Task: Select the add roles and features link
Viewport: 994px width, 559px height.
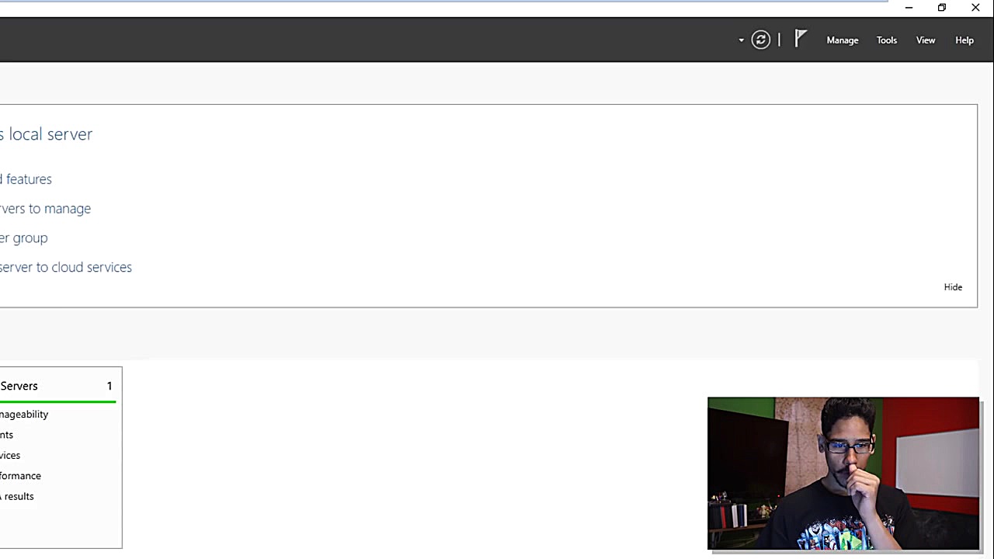Action: click(26, 179)
